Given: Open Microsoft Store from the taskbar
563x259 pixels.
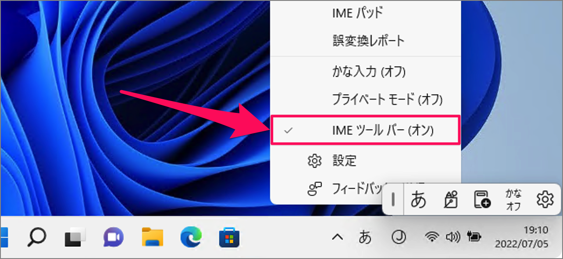Looking at the screenshot, I should 229,237.
